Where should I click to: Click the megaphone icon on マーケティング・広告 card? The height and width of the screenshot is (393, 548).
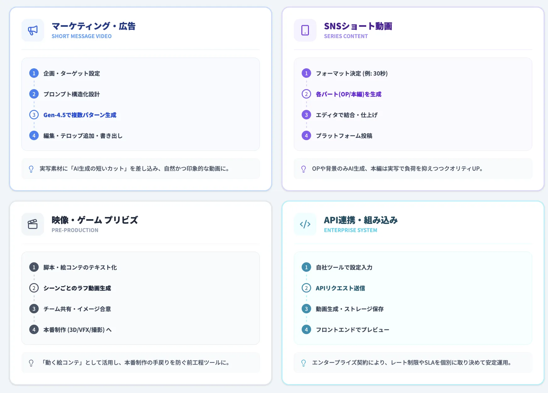[x=32, y=30]
